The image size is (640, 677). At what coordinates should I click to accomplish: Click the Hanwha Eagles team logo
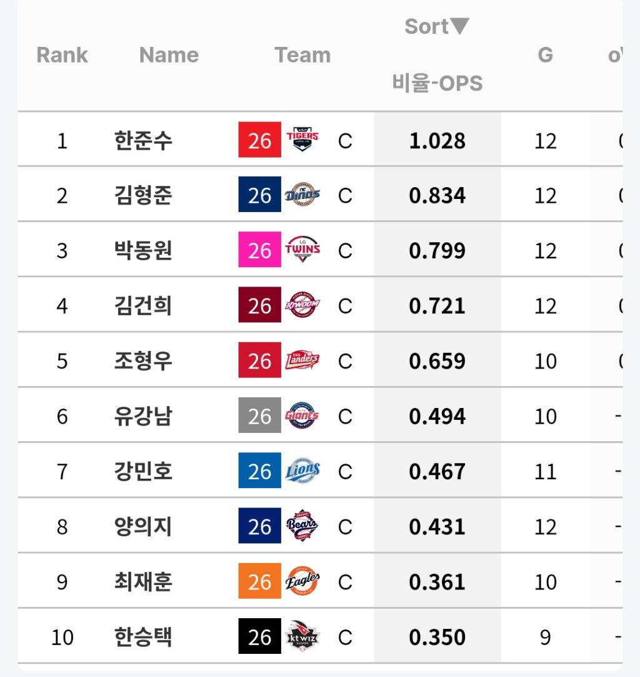(302, 581)
